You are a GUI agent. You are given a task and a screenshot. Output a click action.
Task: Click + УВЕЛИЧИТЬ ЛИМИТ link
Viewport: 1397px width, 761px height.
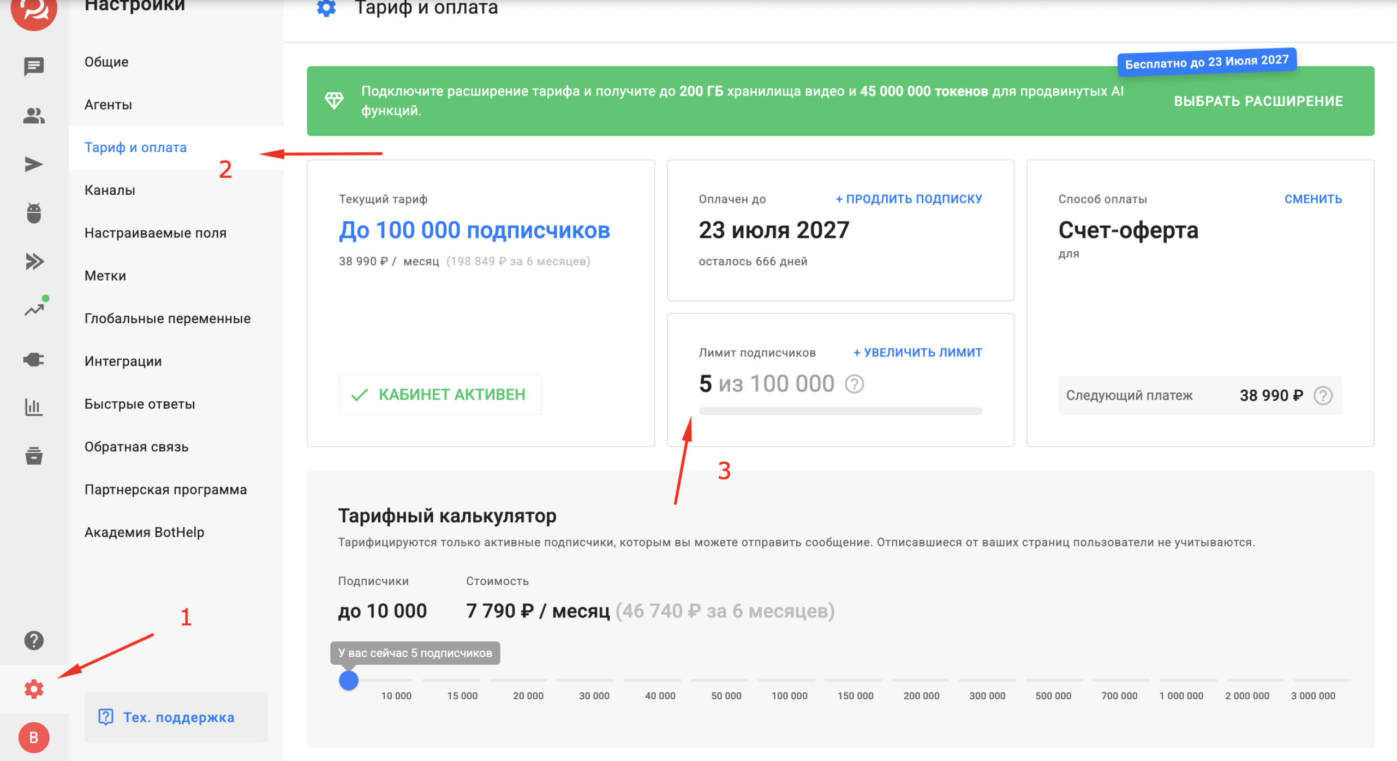917,353
